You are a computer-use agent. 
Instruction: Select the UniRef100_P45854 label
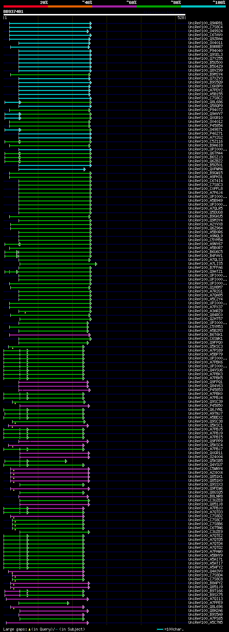[x=205, y=125]
